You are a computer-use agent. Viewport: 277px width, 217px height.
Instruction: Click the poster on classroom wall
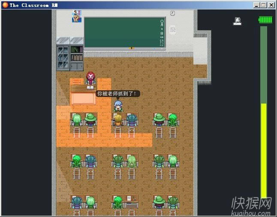pos(77,16)
